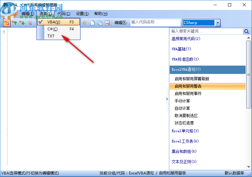Click the child node tree icon
Image resolution: width=252 pixels, height=177 pixels.
(x=30, y=23)
